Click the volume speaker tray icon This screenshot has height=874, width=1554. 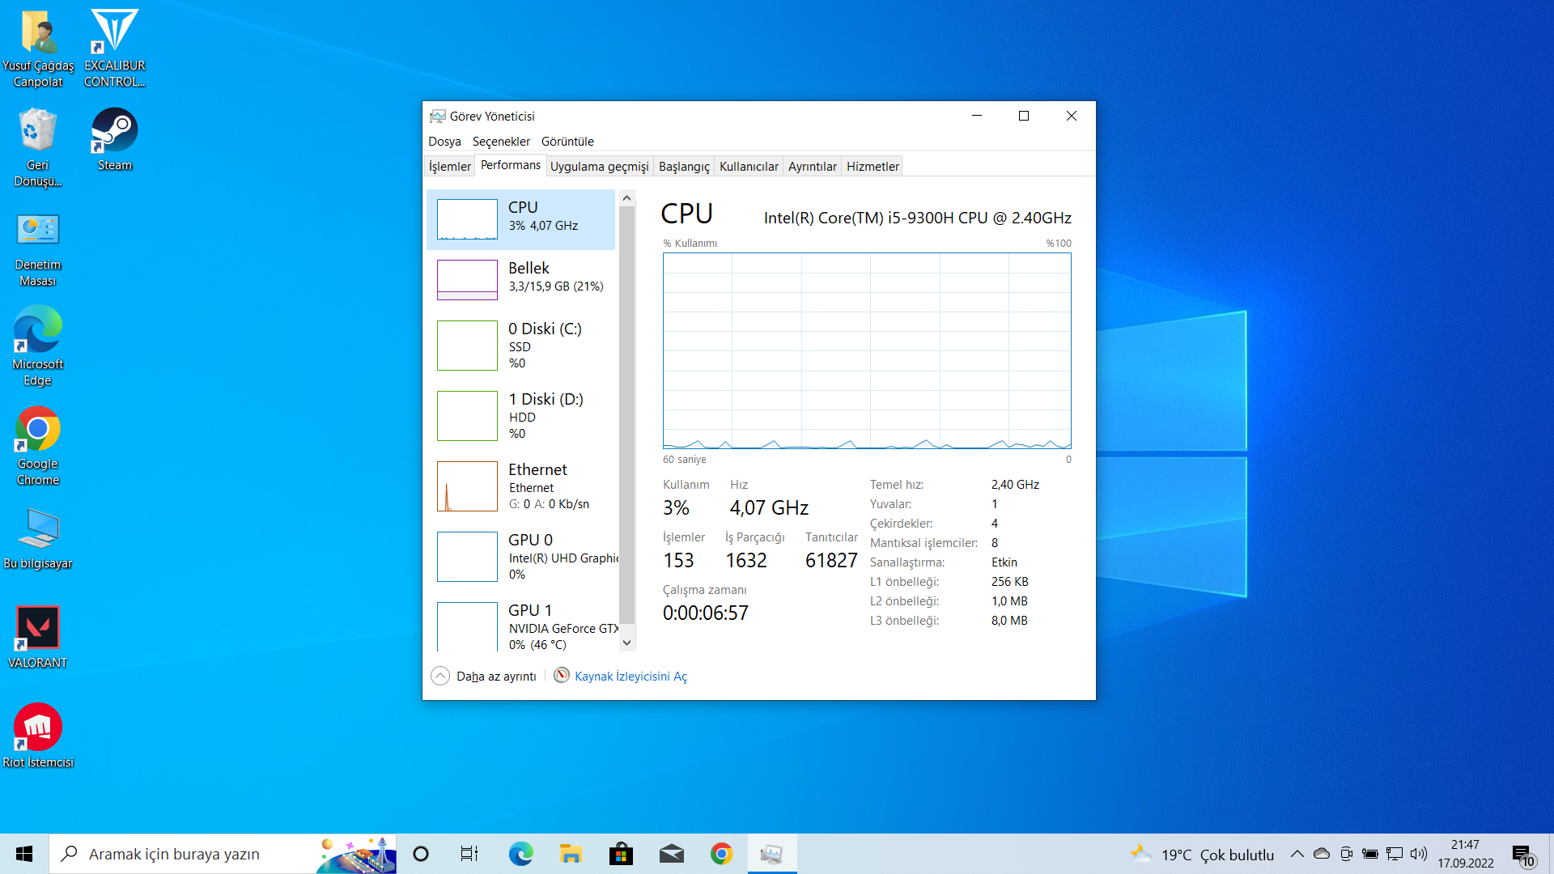click(1419, 854)
